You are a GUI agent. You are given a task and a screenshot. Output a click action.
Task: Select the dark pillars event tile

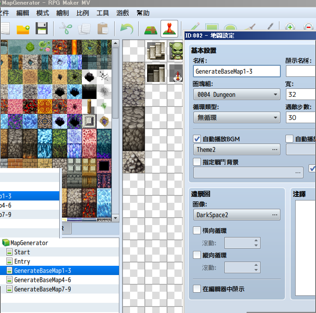(x=156, y=73)
